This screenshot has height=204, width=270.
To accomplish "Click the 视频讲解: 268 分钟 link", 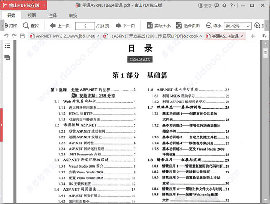I will [x=93, y=96].
